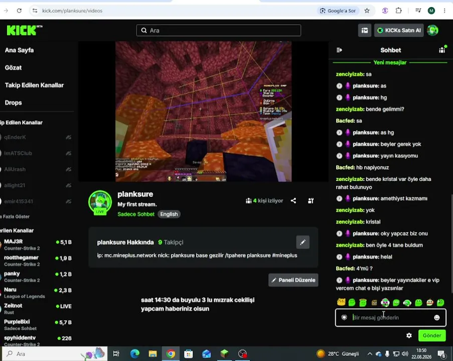Open the ImATSClub followed channel
This screenshot has width=453, height=361.
(x=36, y=153)
